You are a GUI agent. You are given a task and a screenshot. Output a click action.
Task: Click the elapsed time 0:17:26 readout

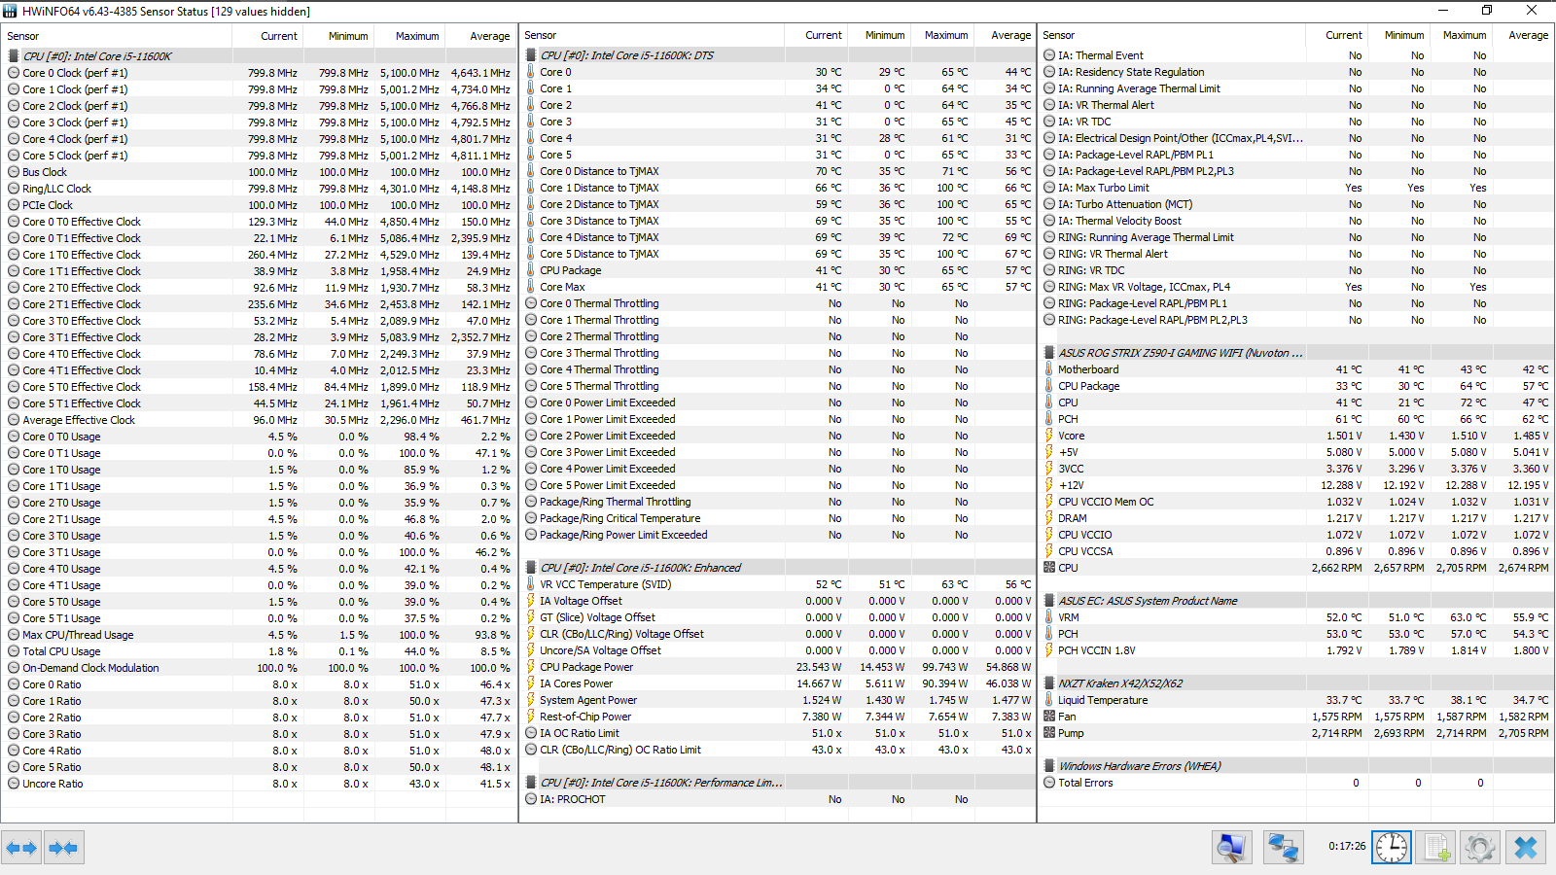[x=1347, y=846]
